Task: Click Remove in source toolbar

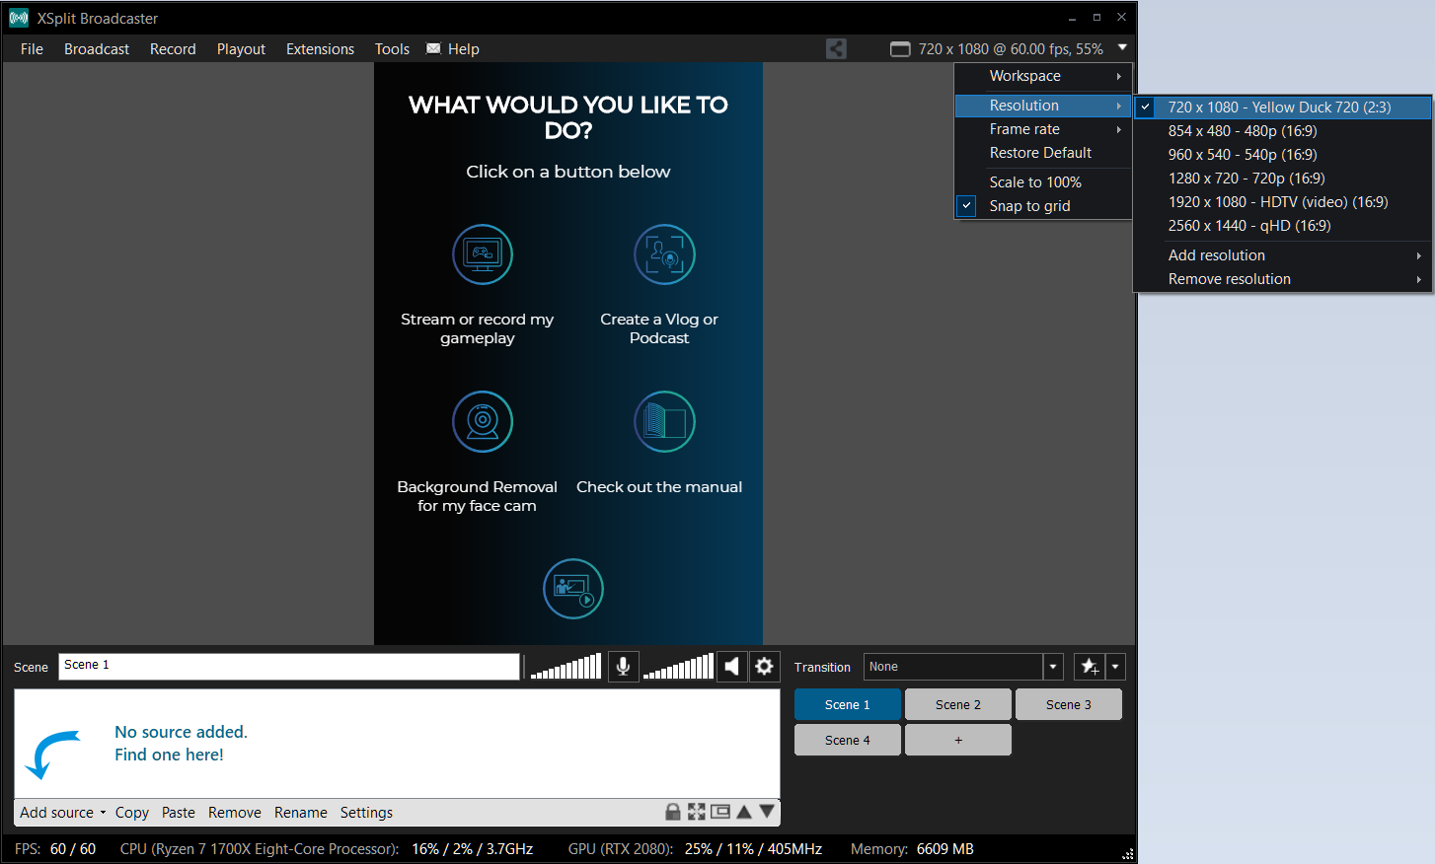Action: click(235, 812)
